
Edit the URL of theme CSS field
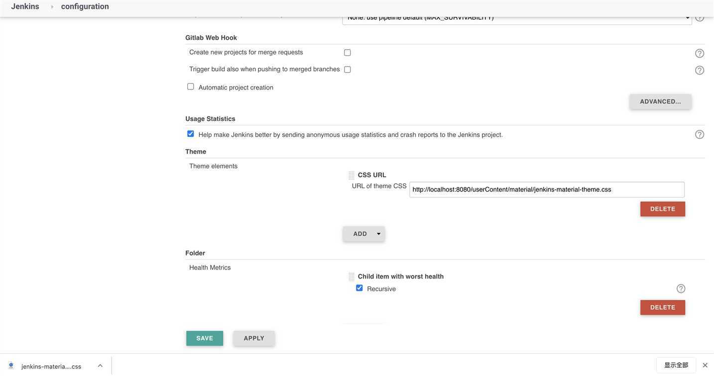[547, 189]
